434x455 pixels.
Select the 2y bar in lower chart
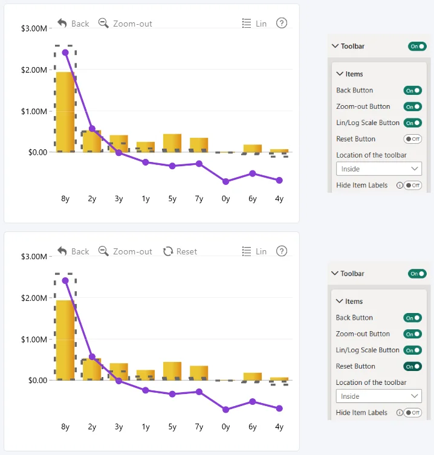tap(92, 369)
